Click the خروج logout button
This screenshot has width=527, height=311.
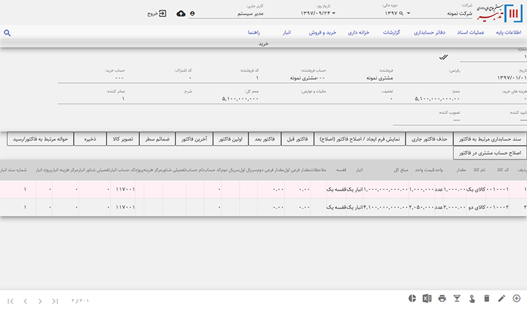tap(157, 13)
